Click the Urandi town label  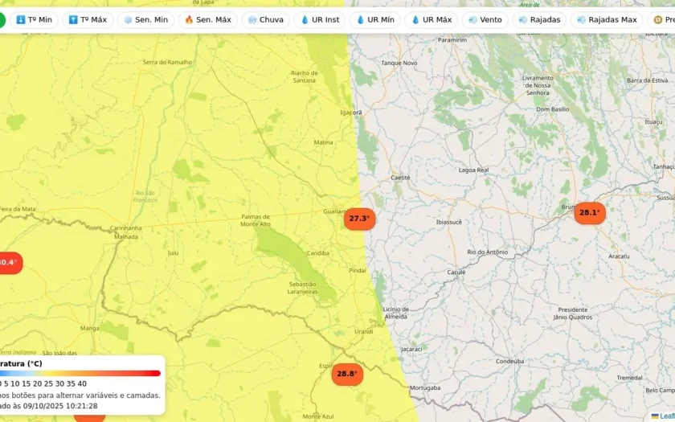(x=363, y=331)
